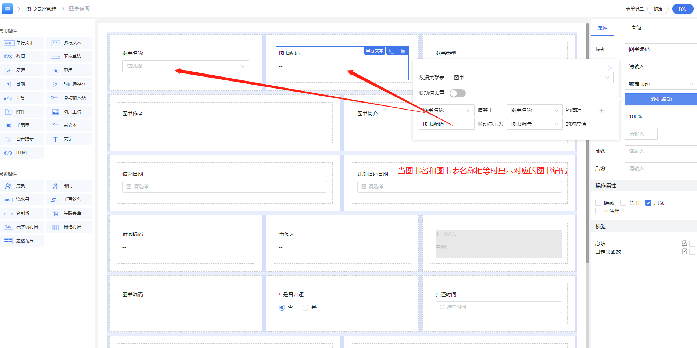The width and height of the screenshot is (697, 348).
Task: Open the edit icon next to 必填
Action: (685, 243)
